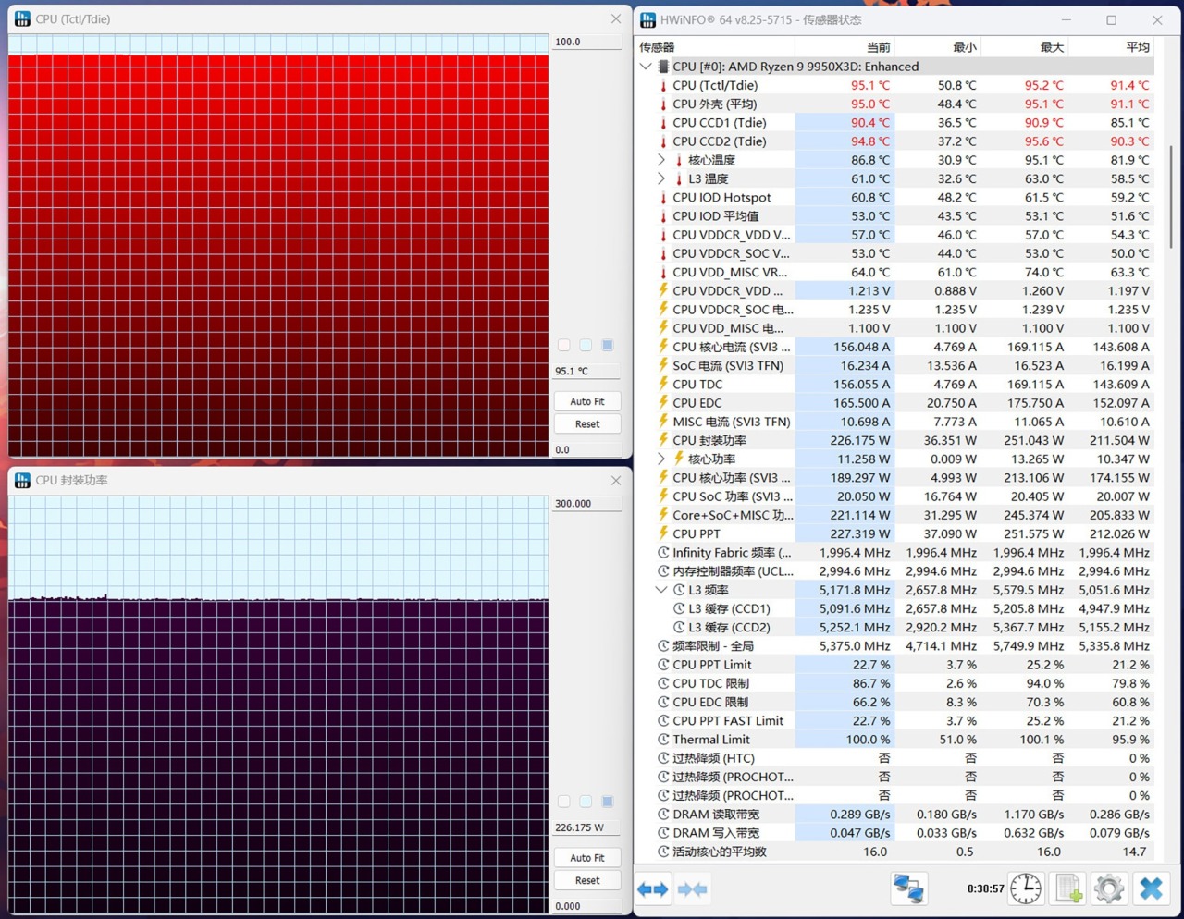
Task: Click the lightning icon beside CPU EDC
Action: (x=662, y=403)
